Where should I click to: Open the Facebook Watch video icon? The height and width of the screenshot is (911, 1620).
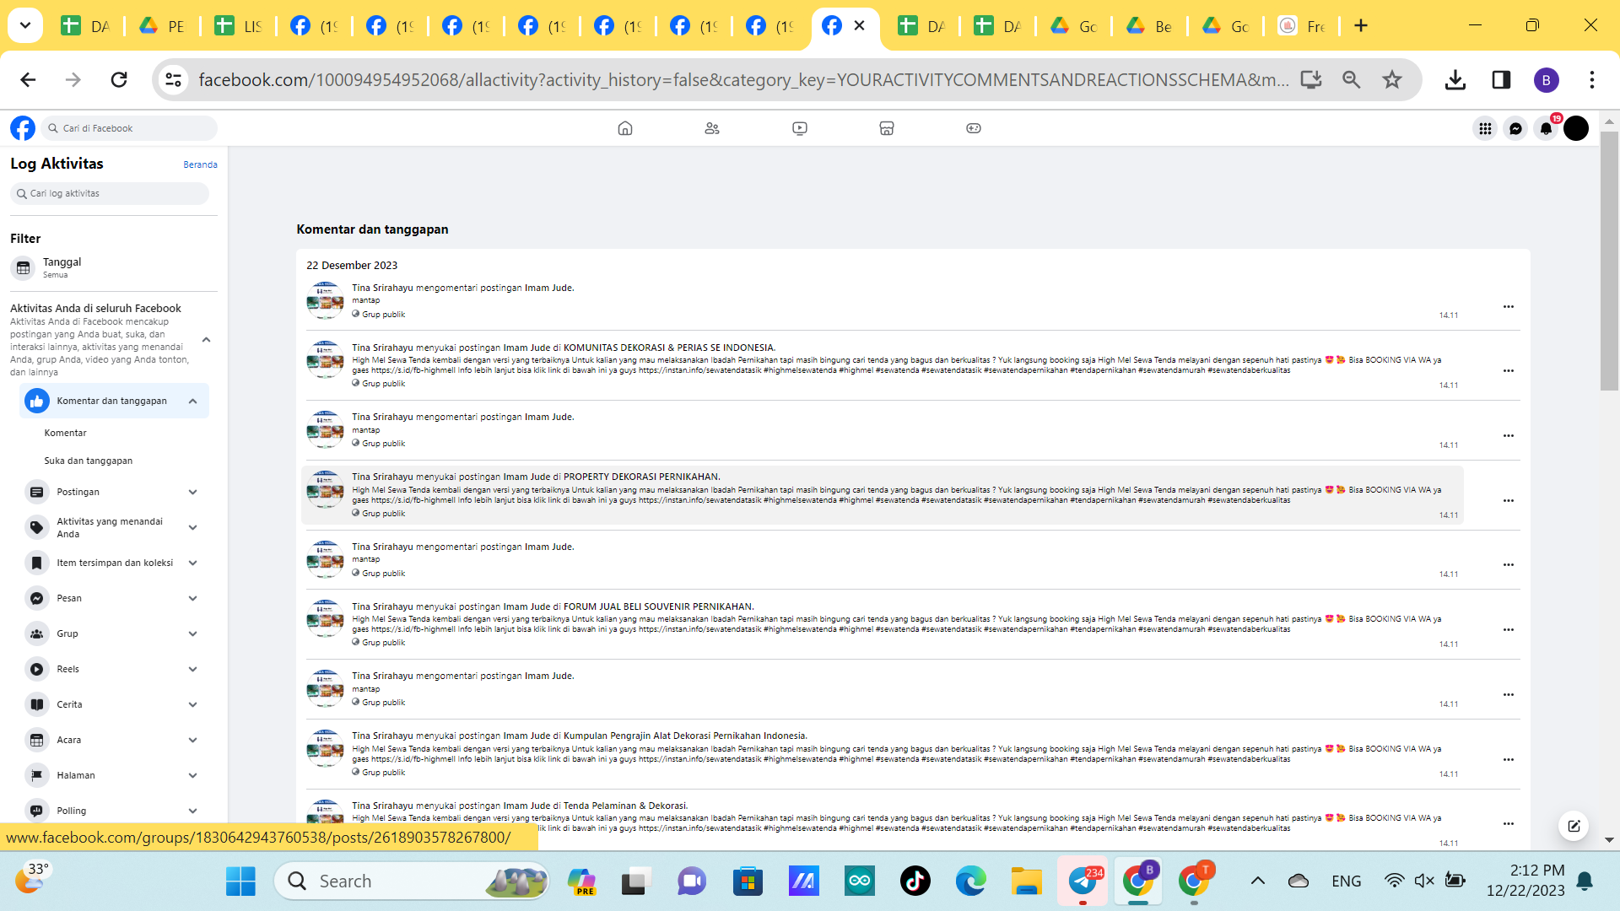pyautogui.click(x=800, y=128)
